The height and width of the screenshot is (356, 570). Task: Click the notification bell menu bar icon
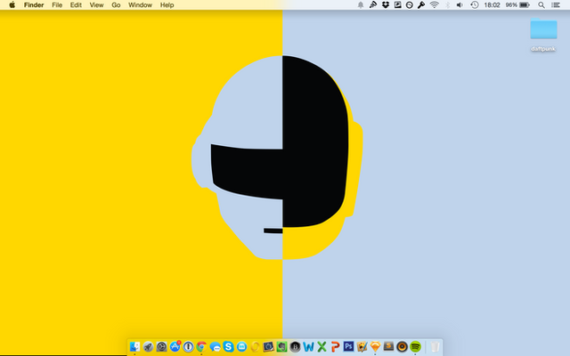(x=361, y=5)
